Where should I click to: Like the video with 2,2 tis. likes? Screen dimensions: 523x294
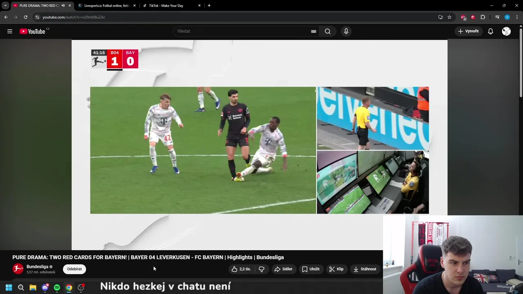(x=241, y=269)
